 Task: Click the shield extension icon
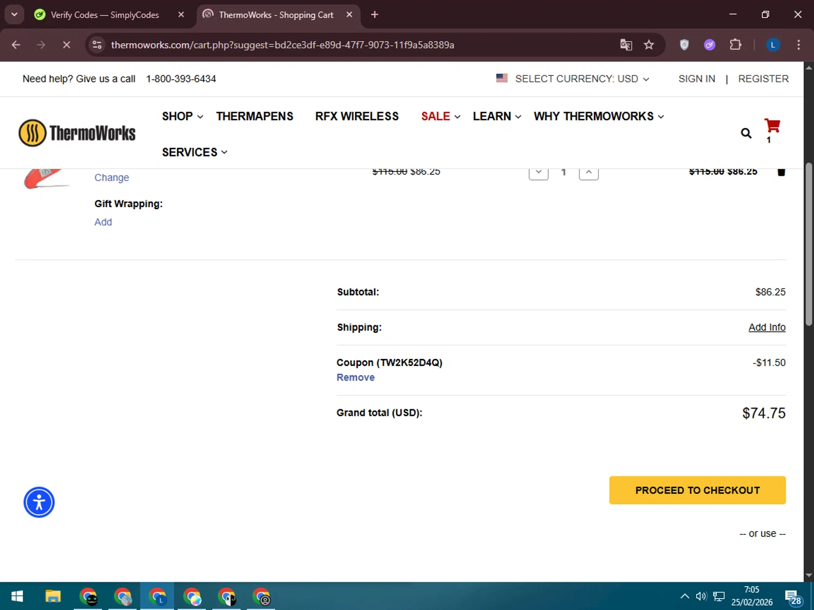(684, 45)
